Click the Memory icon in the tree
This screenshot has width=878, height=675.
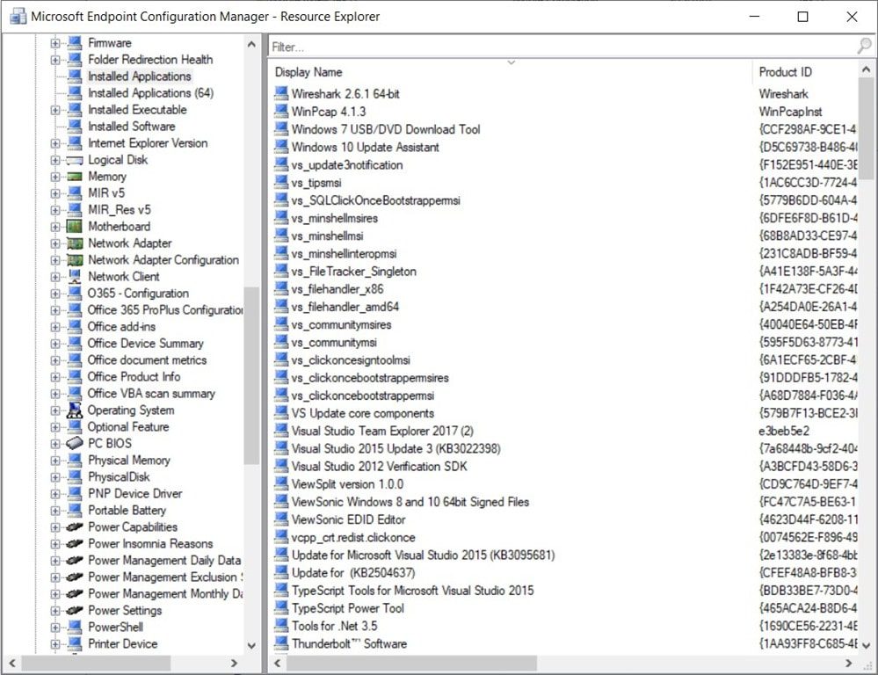click(77, 176)
